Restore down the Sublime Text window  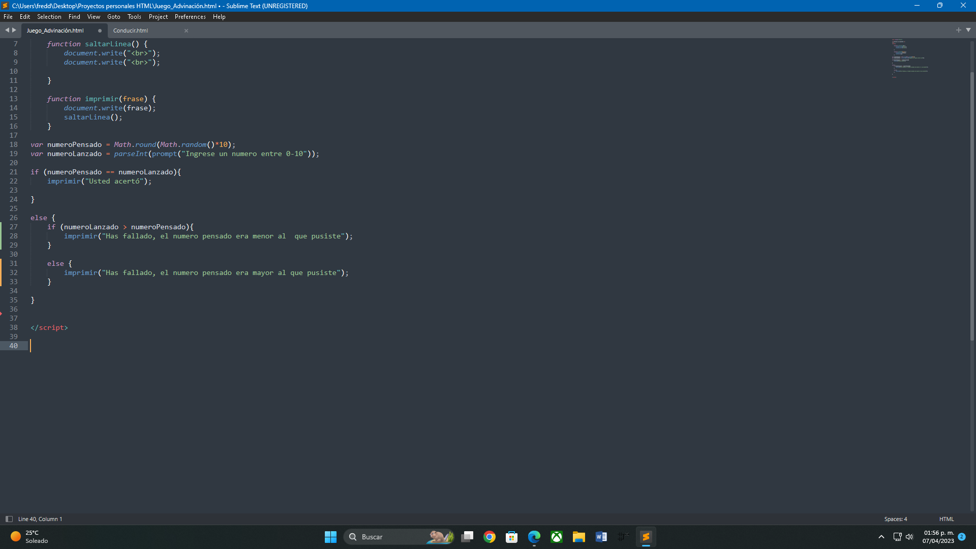tap(940, 6)
